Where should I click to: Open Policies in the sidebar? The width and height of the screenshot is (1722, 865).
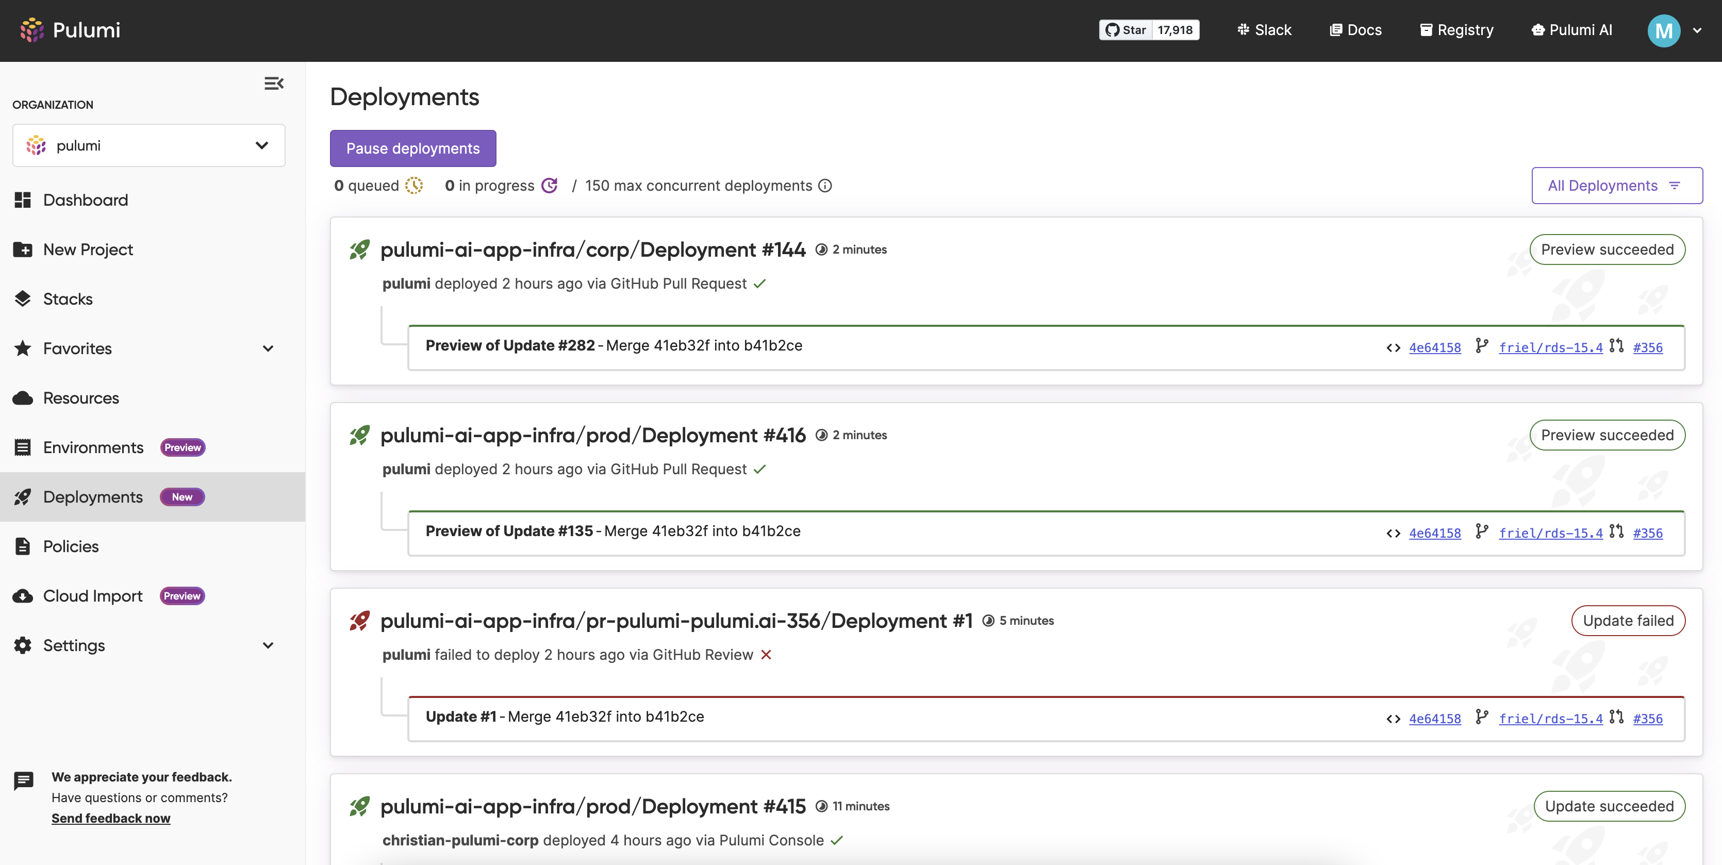(71, 546)
